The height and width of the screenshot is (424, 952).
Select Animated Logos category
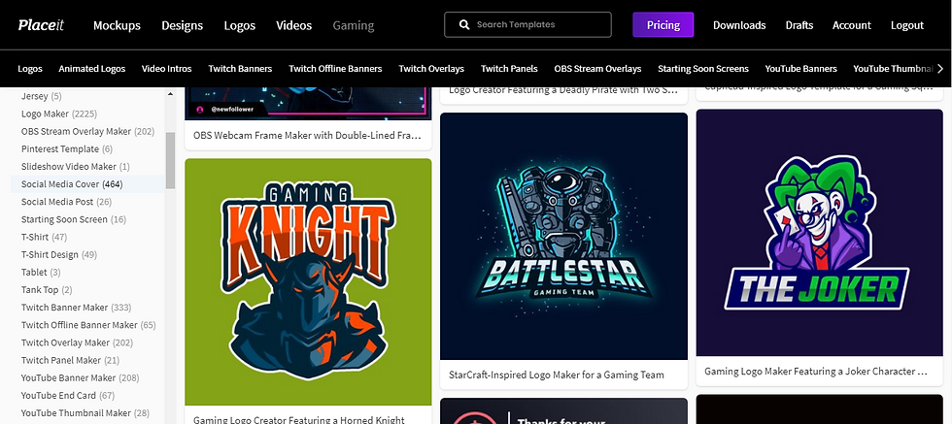tap(91, 69)
